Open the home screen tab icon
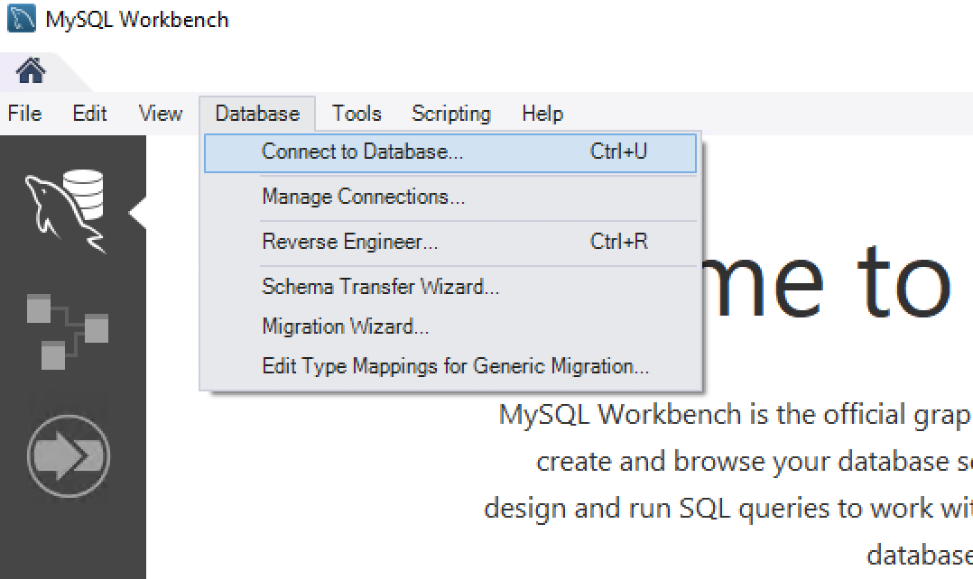973x579 pixels. [x=31, y=70]
